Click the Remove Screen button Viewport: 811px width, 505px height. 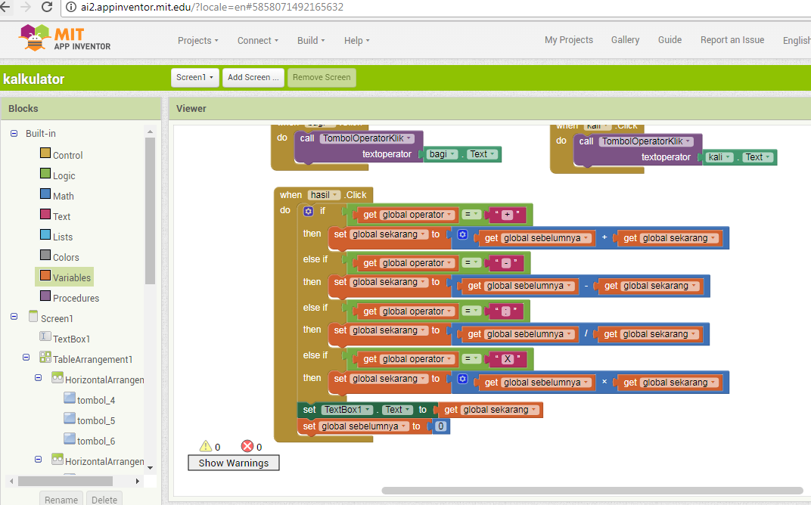(x=322, y=78)
